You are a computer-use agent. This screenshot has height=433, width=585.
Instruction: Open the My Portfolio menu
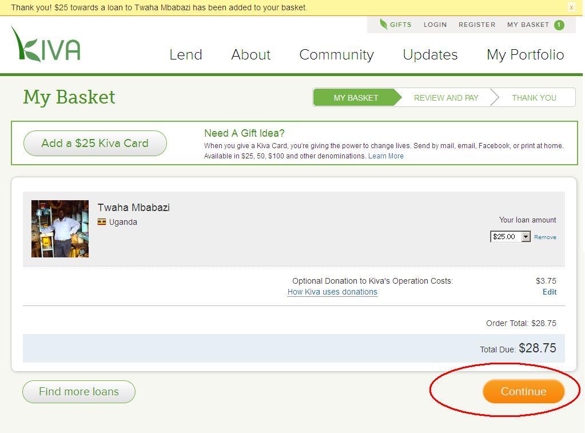(526, 55)
